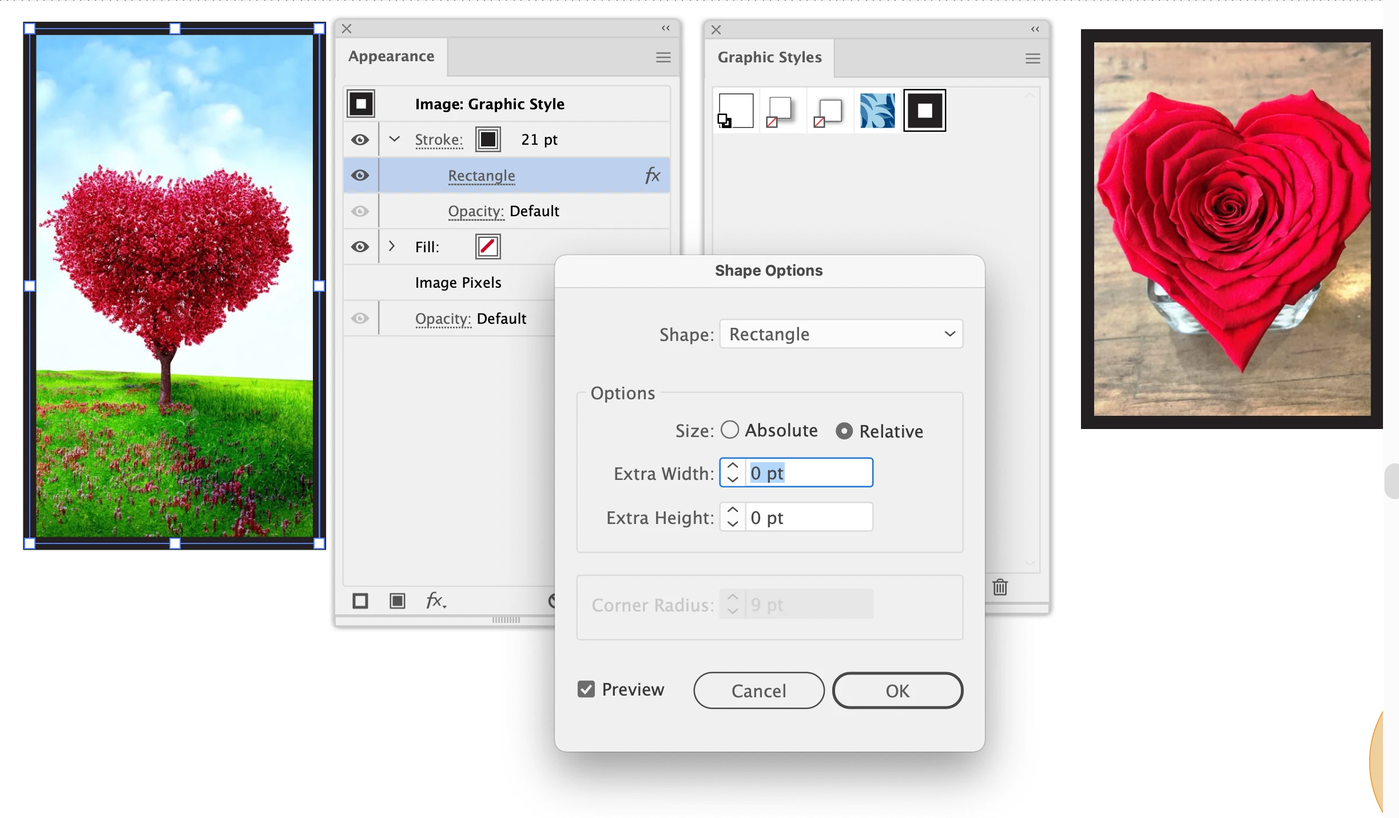
Task: Uncheck the Preview checkbox
Action: [x=586, y=689]
